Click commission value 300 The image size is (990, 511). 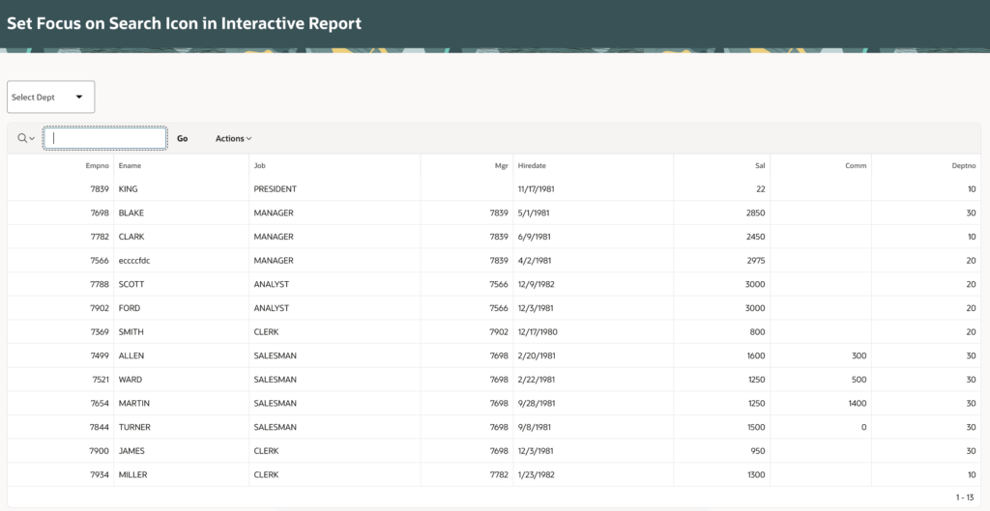859,355
